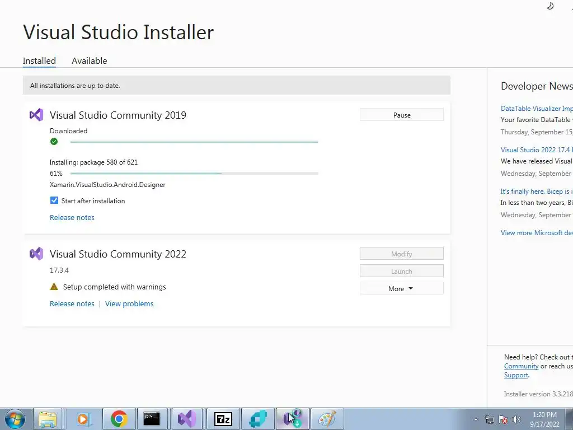Open the Windows Start menu orb
Screen dimensions: 573x430
pyautogui.click(x=15, y=419)
